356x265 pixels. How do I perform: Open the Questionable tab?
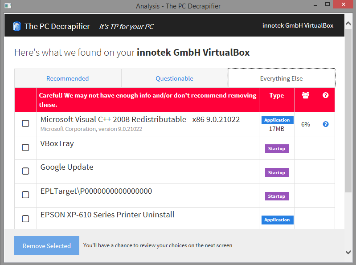174,78
